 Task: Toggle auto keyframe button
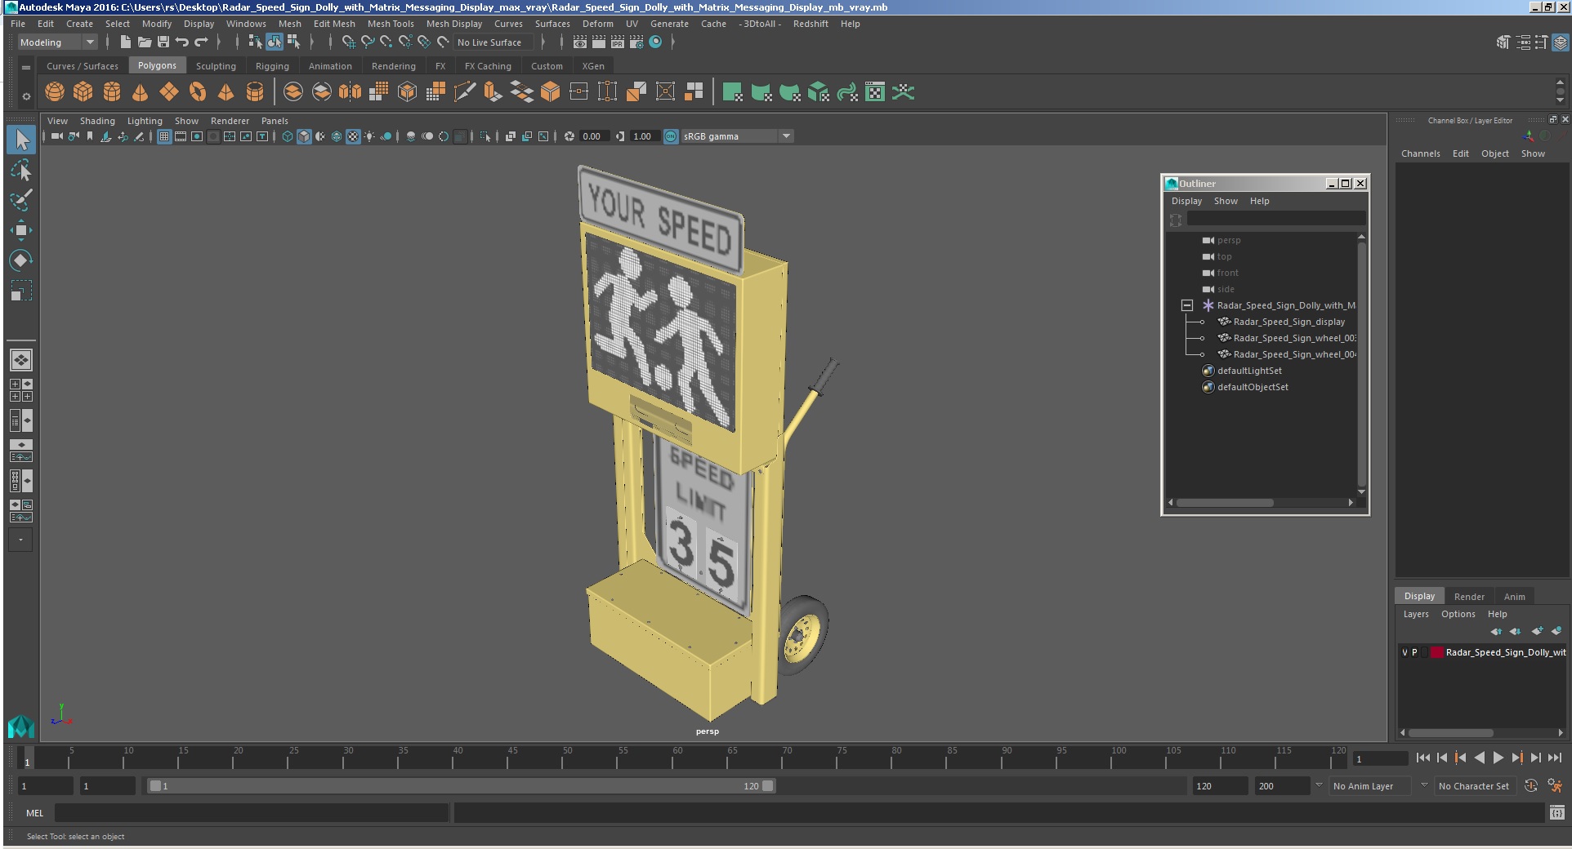(1531, 785)
